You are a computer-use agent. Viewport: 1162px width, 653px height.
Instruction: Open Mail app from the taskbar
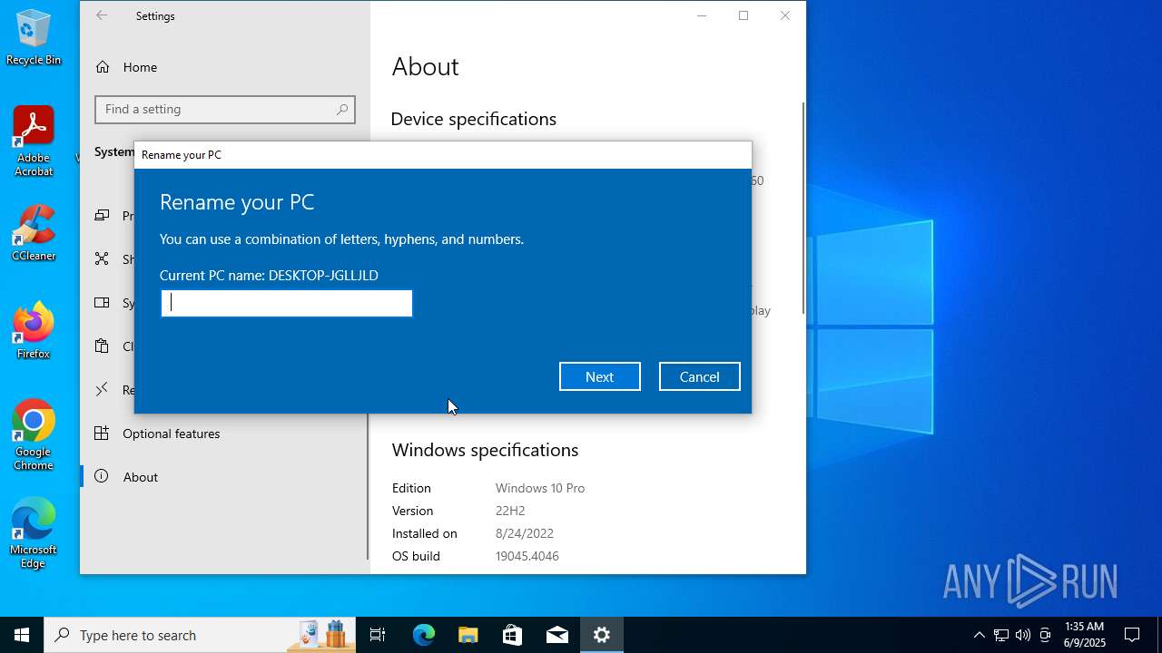[557, 635]
